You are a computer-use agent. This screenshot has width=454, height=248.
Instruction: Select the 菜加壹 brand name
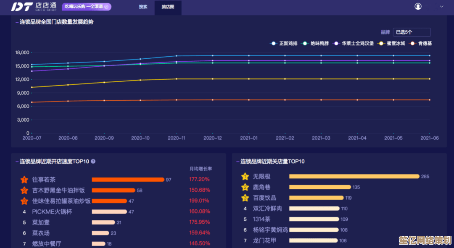click(x=41, y=222)
